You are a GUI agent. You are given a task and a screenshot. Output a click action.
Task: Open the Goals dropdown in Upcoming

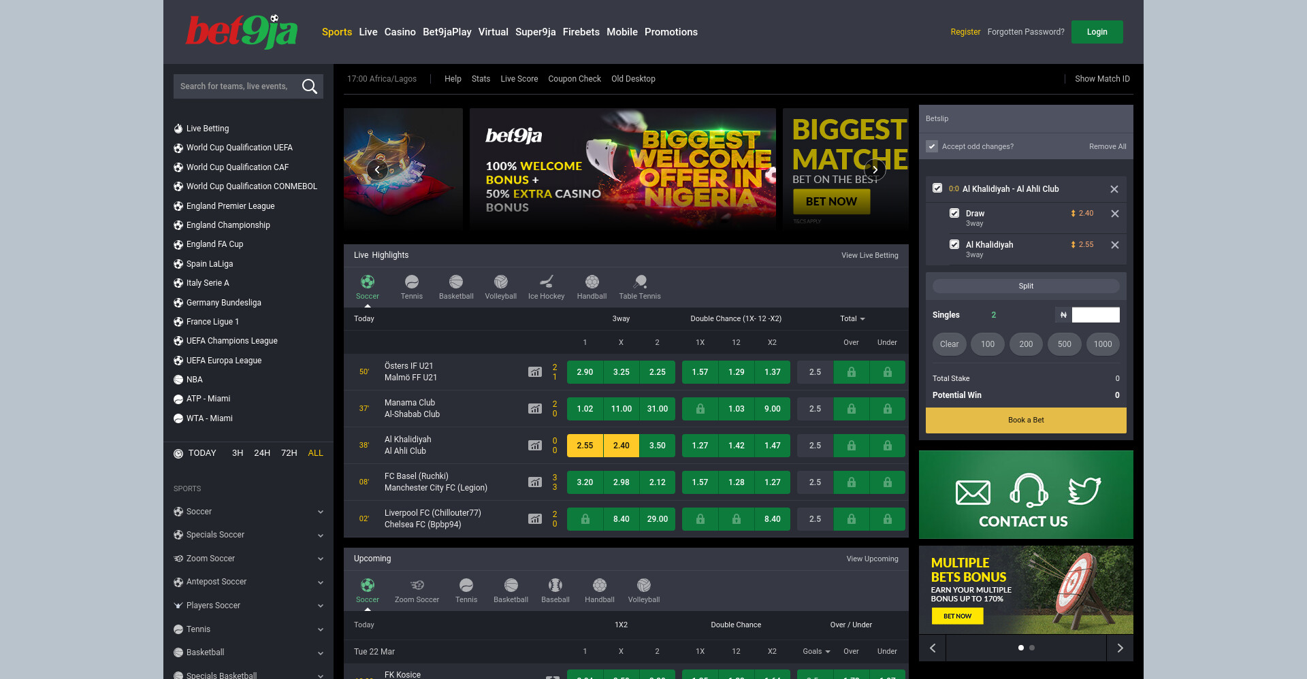[816, 651]
